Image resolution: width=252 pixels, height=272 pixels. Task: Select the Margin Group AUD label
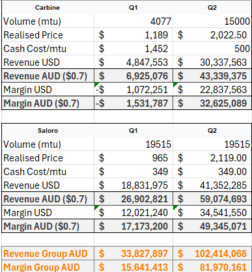48,266
